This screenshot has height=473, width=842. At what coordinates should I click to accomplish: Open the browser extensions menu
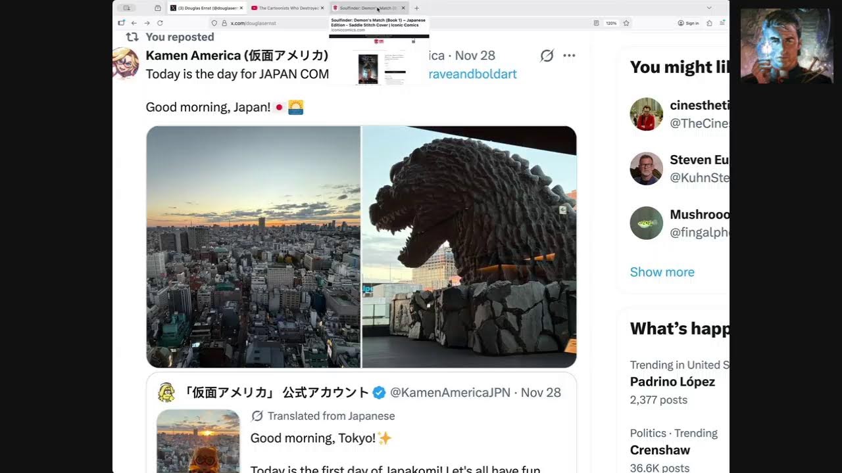[x=709, y=23]
